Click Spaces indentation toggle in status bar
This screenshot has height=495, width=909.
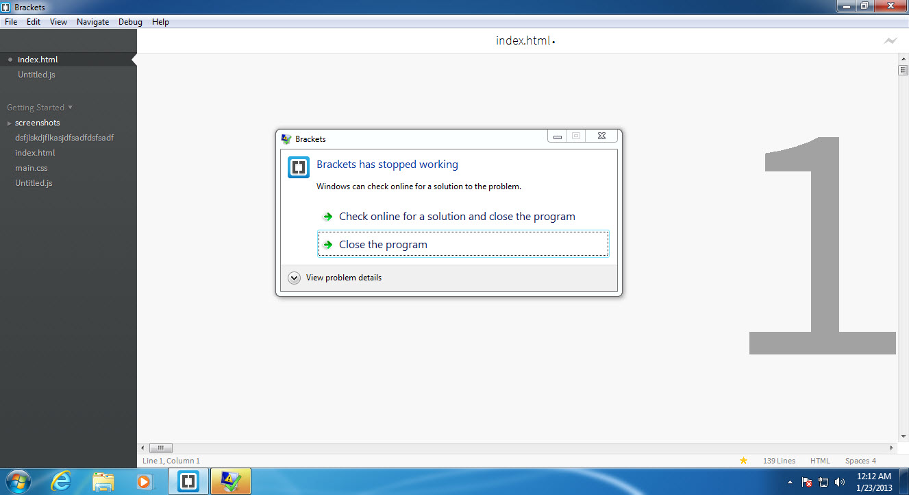pyautogui.click(x=856, y=461)
